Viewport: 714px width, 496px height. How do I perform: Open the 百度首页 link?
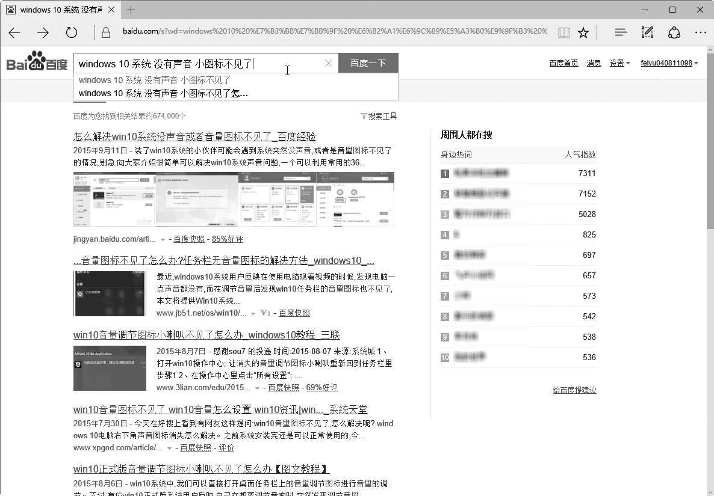pyautogui.click(x=563, y=63)
